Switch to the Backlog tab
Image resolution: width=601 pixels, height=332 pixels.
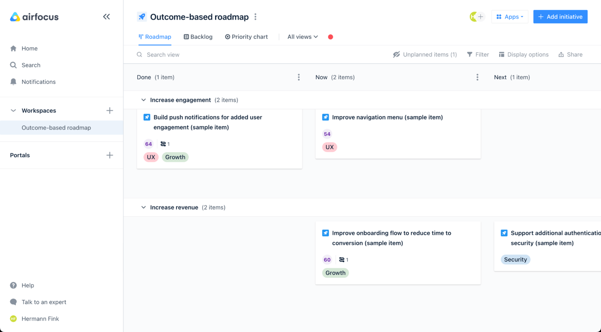coord(198,37)
